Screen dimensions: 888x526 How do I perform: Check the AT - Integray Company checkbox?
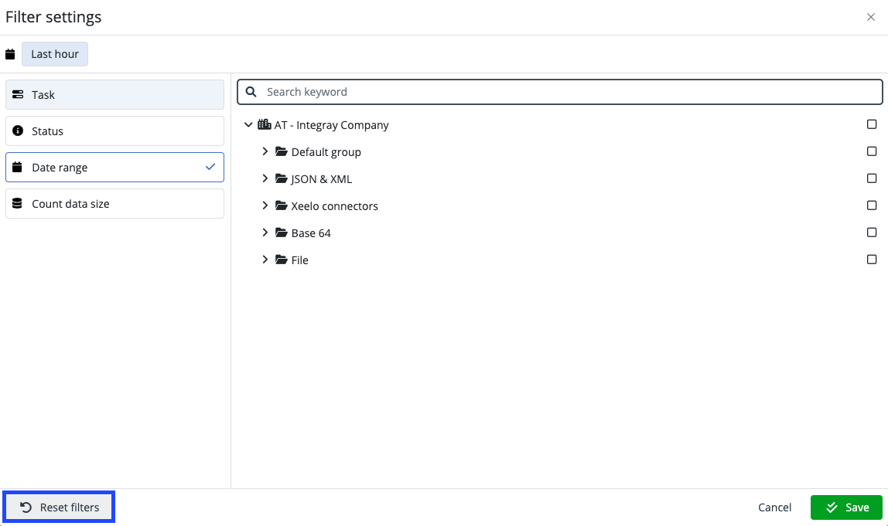(872, 124)
